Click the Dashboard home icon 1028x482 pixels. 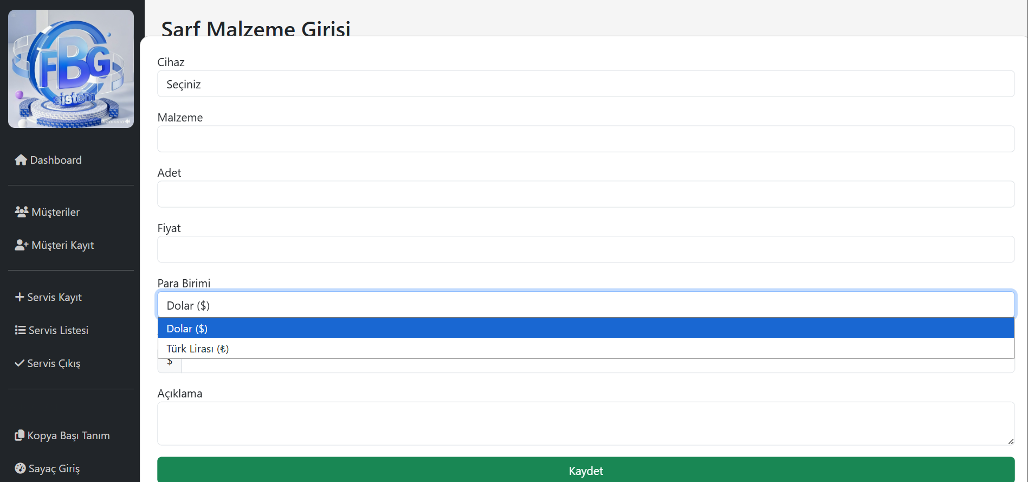coord(21,160)
